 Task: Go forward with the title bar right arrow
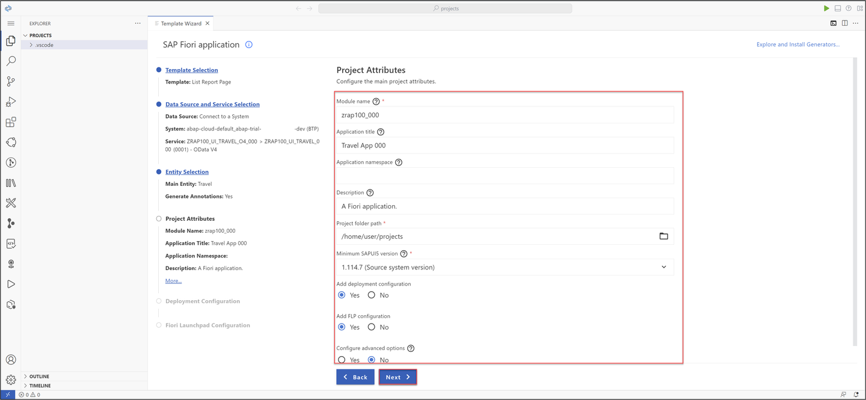(310, 8)
